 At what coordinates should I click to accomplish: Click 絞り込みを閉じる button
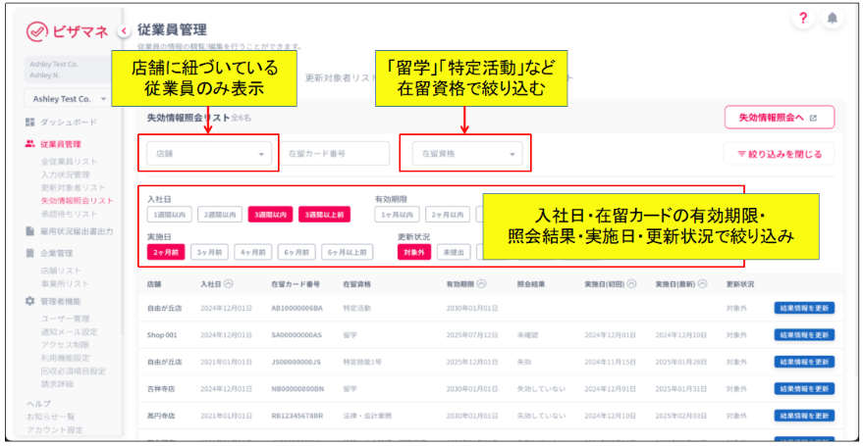(x=779, y=153)
